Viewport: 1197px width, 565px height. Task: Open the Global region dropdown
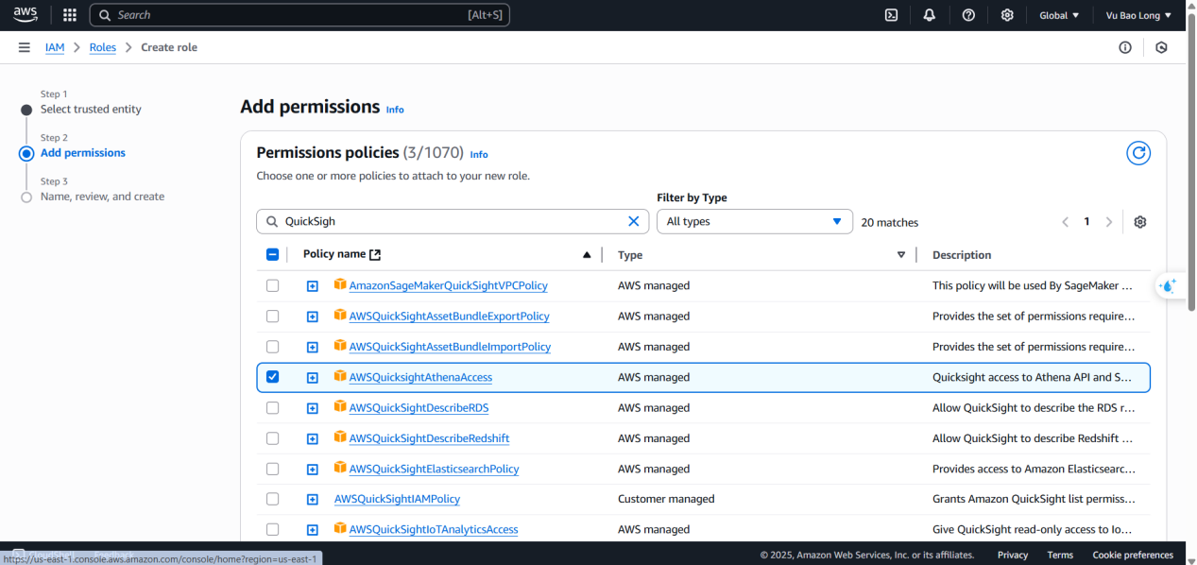click(x=1059, y=15)
